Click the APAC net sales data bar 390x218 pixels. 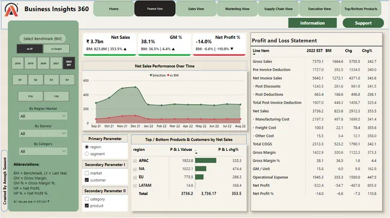pyautogui.click(x=206, y=161)
